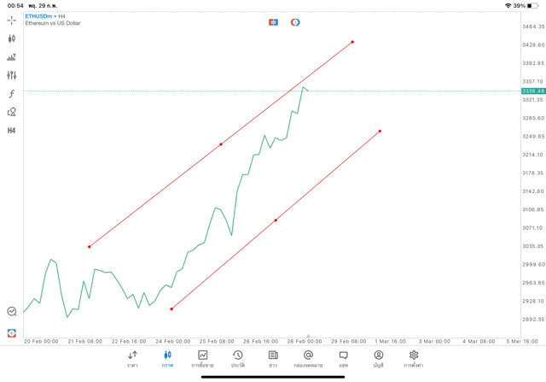Open the H4 timeframe selector in sidebar

tap(12, 131)
